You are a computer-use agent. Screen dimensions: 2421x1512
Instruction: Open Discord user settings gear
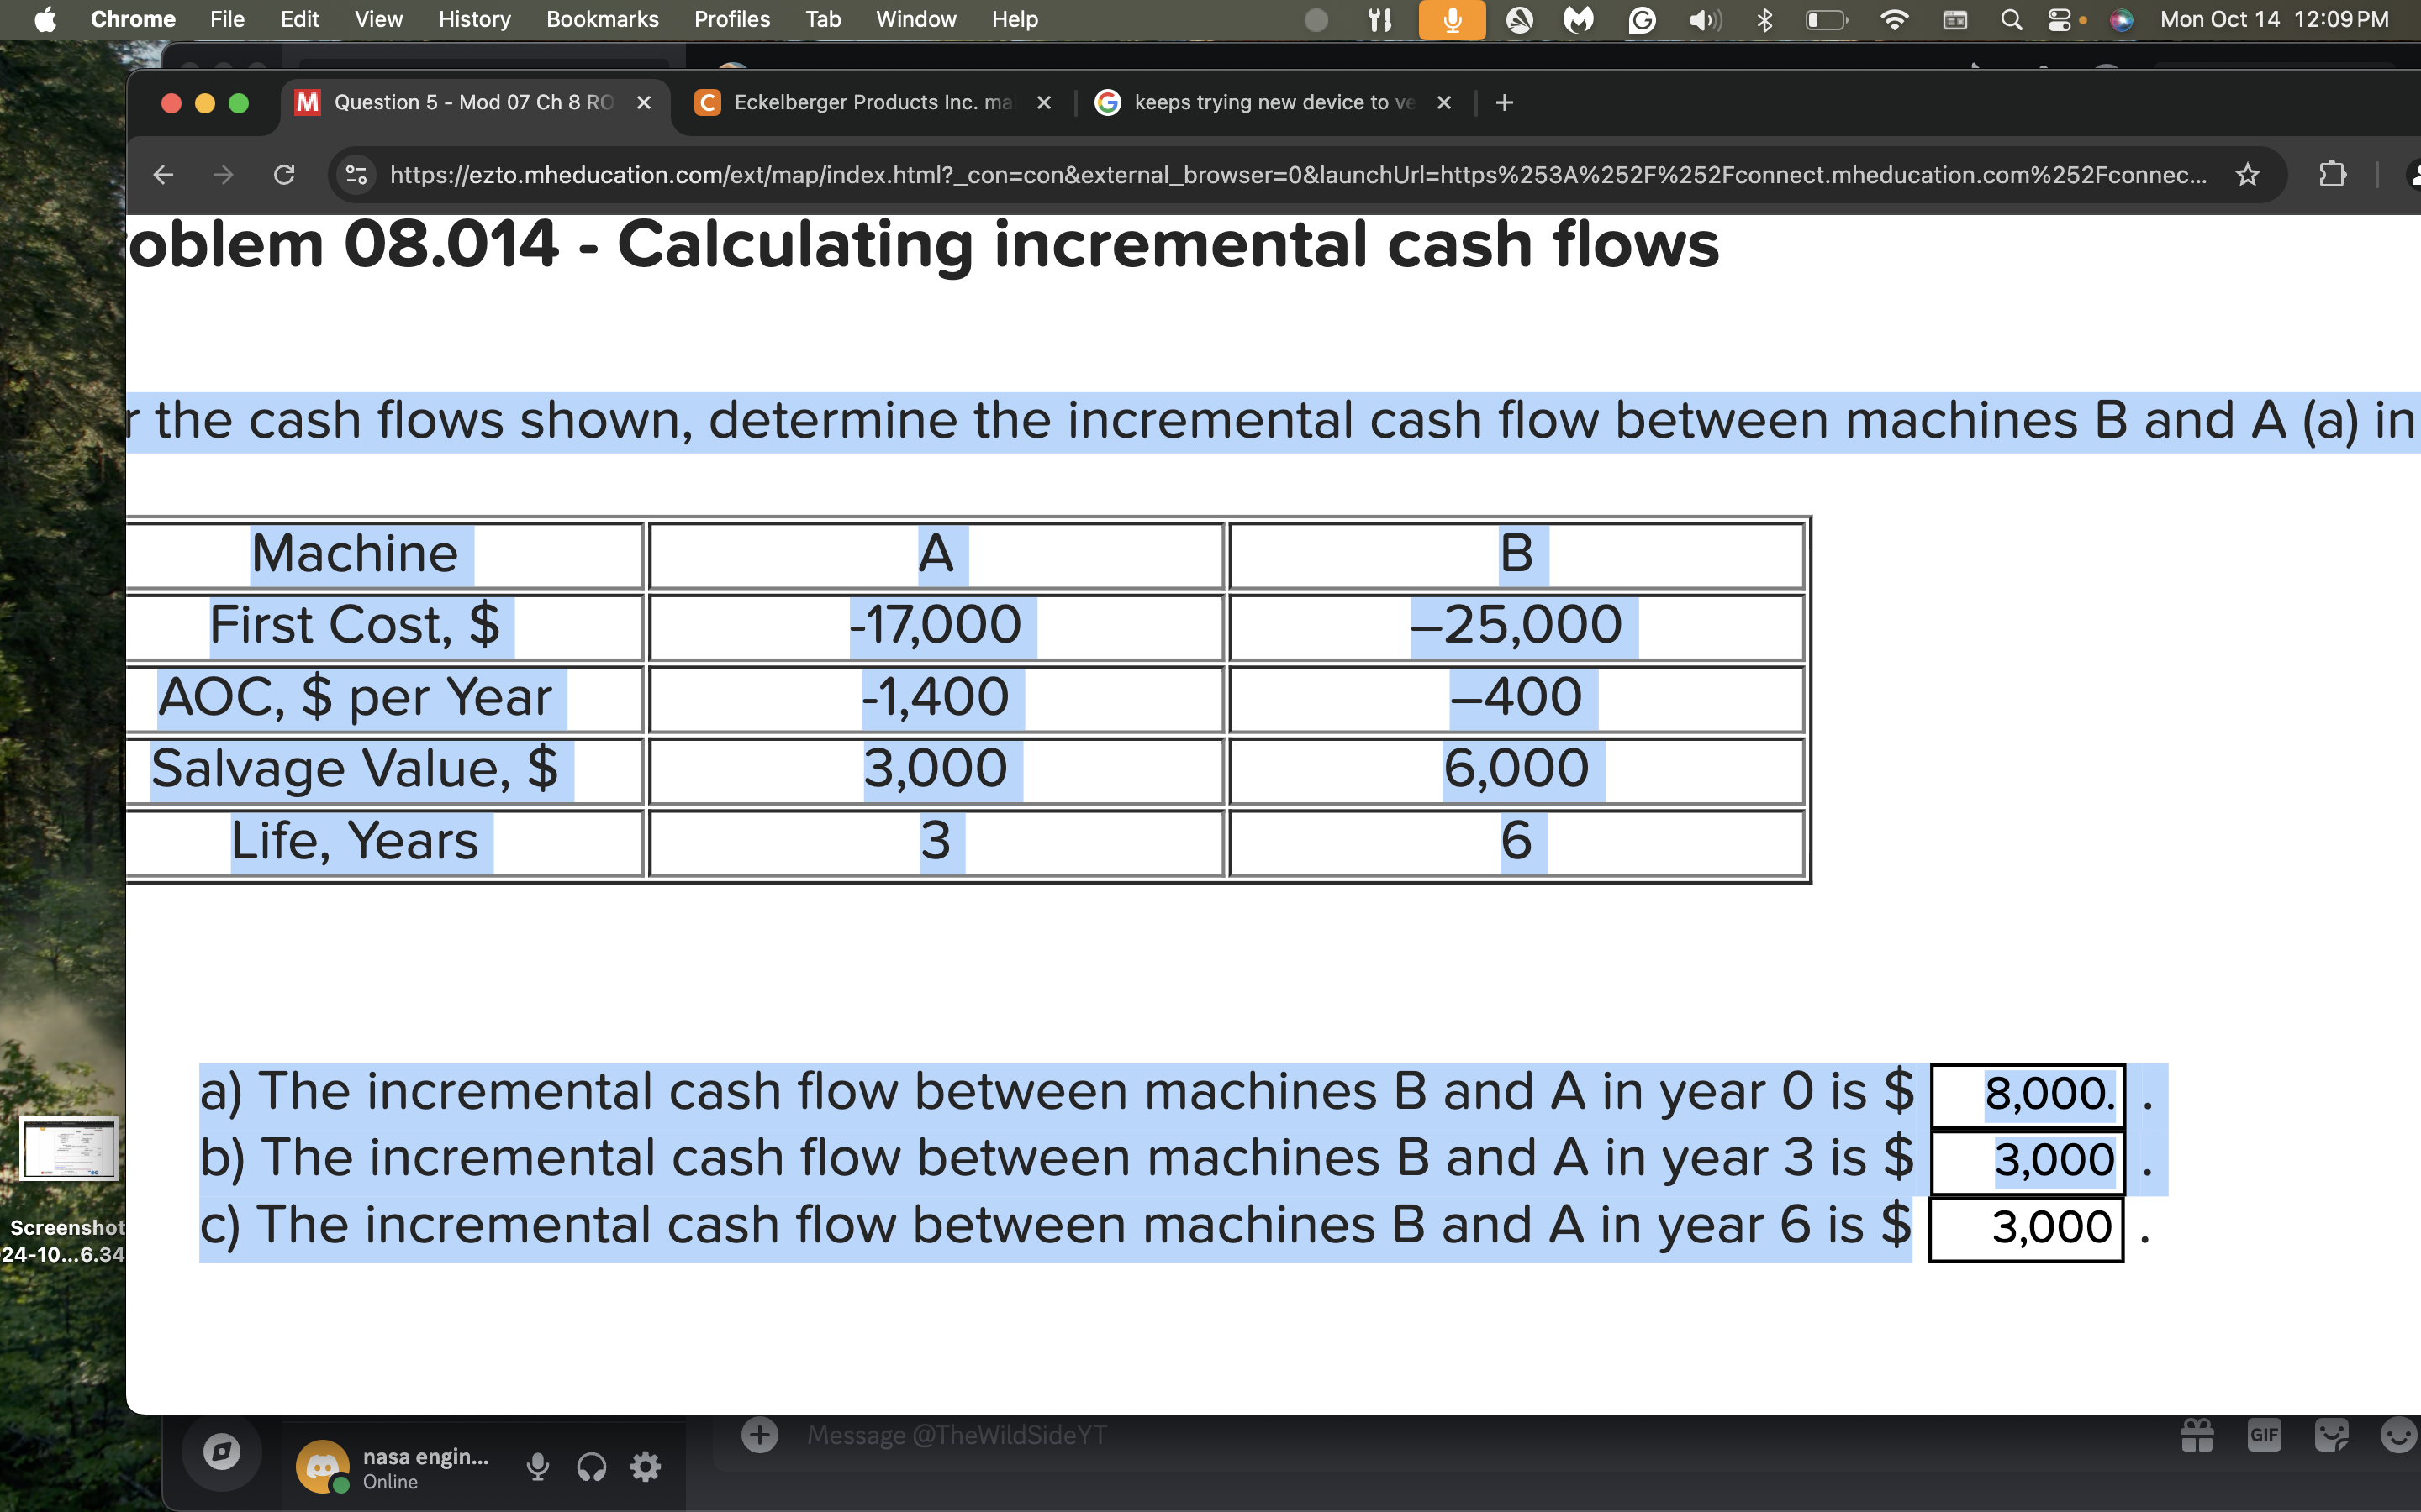click(646, 1465)
